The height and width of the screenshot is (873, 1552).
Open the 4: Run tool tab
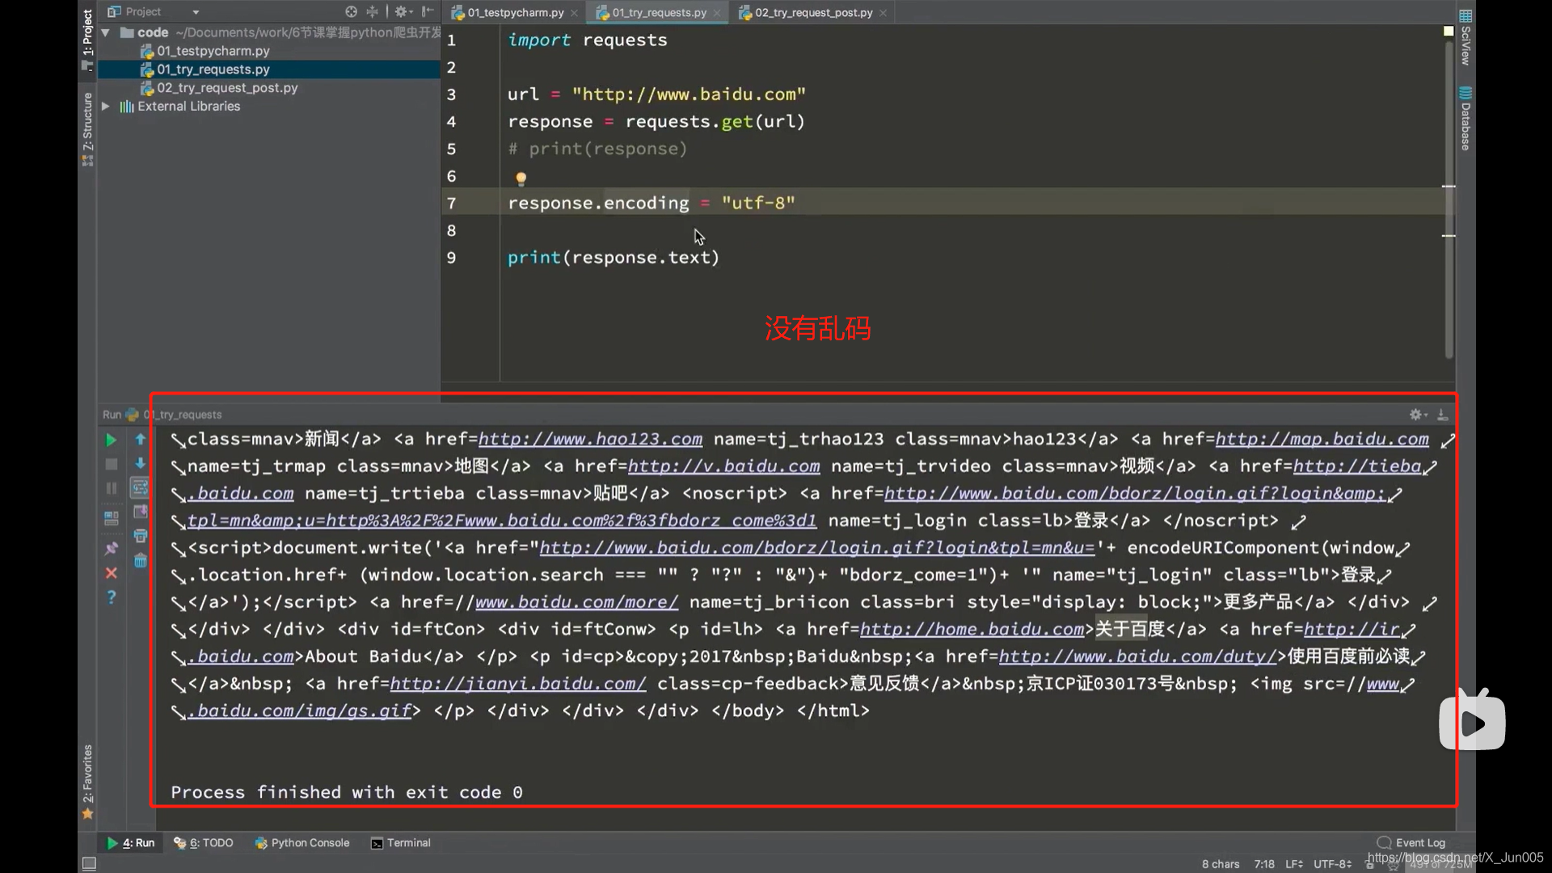[x=130, y=843]
